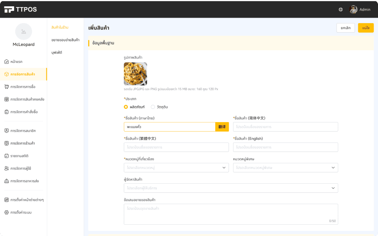Select the วัตถุดิบ radio option
Viewport: 378px width, 236px height.
tap(153, 107)
